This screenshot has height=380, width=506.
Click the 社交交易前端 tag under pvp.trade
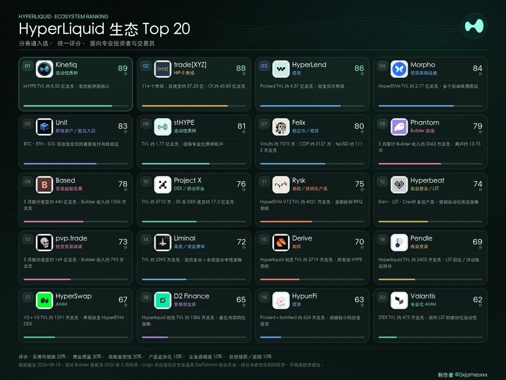[x=69, y=247]
